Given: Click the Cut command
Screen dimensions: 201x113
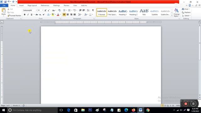Looking at the screenshot, I should [10, 9].
